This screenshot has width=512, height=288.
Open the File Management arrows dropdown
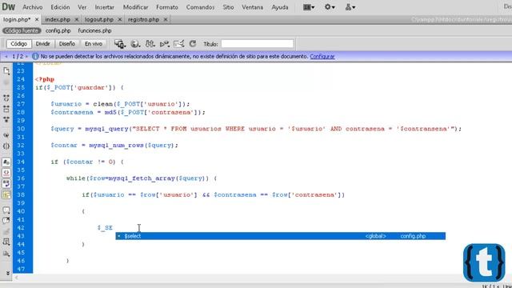[150, 44]
